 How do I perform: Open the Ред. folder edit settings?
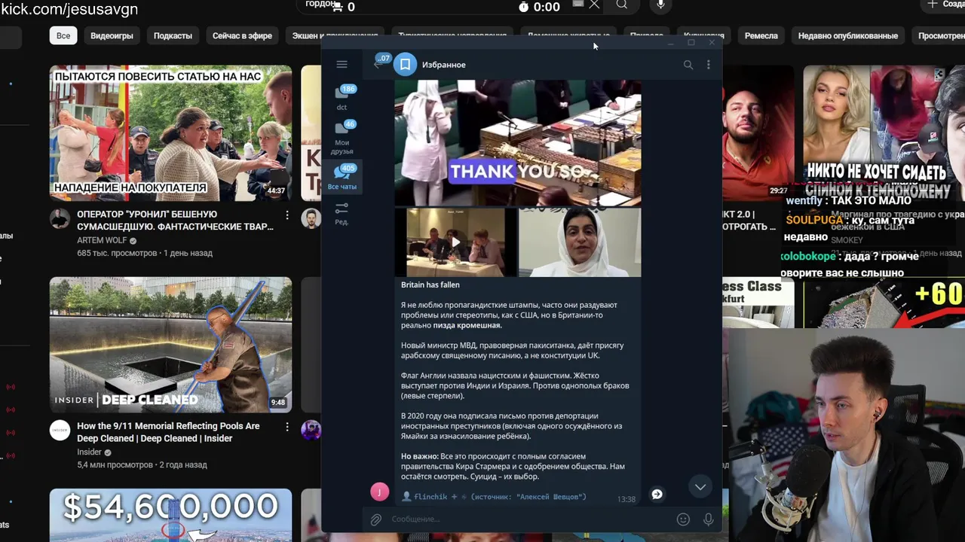(342, 213)
